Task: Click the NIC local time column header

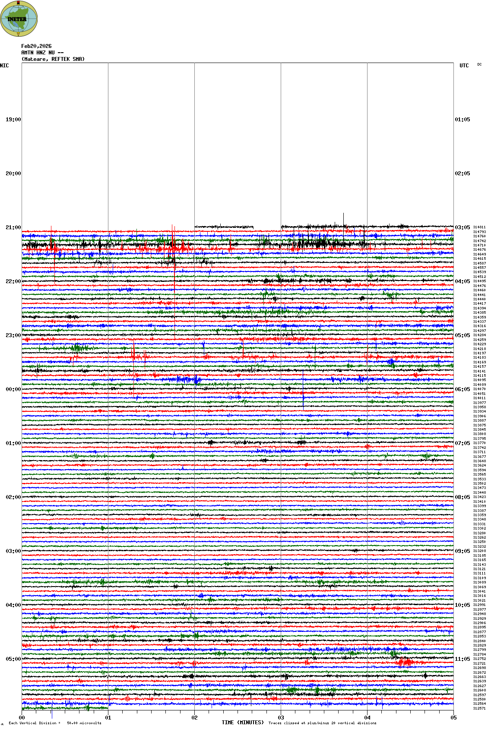Action: (4, 66)
